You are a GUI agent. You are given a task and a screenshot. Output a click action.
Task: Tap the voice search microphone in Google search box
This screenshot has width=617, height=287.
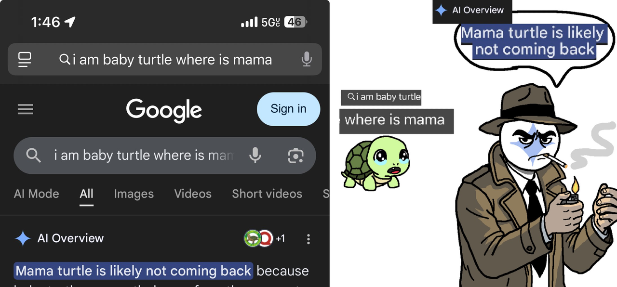(255, 155)
